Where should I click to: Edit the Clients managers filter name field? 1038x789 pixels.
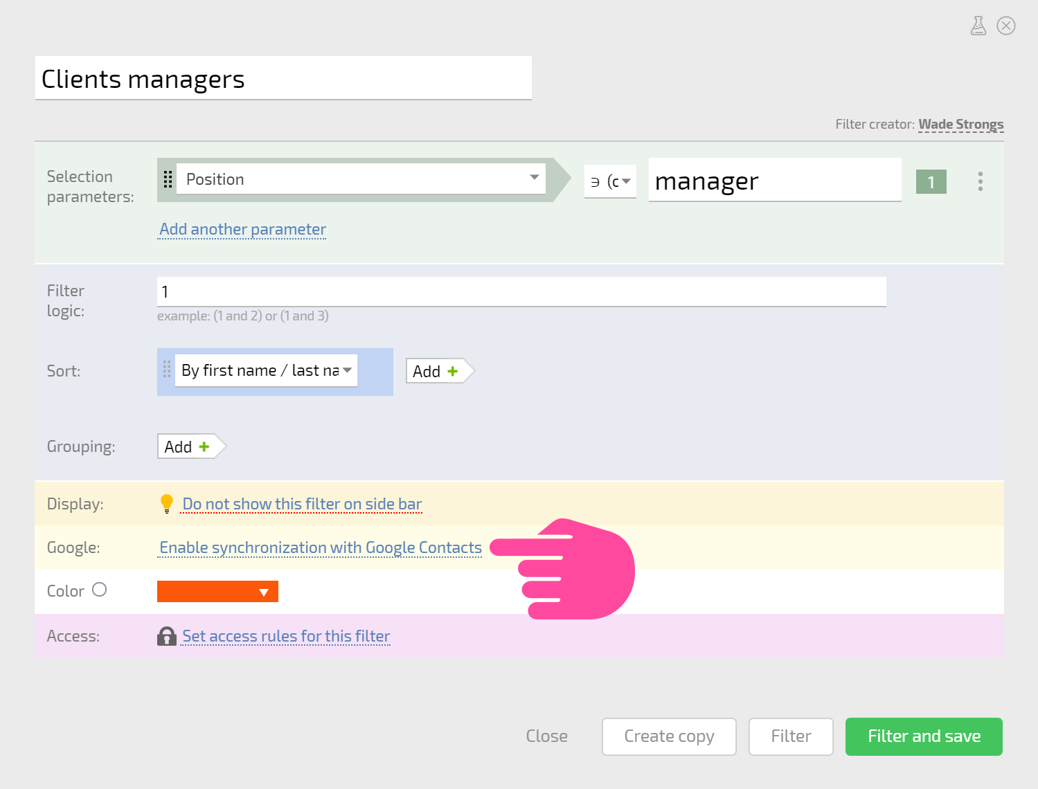pos(283,78)
